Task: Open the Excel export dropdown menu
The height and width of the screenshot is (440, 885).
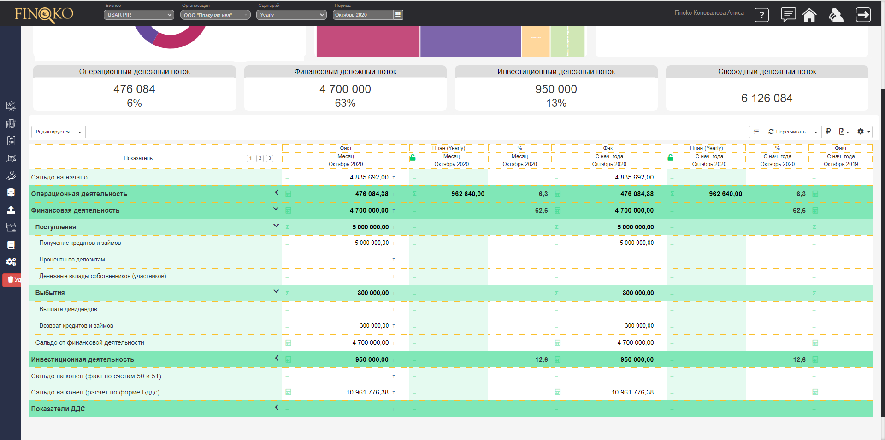Action: pos(844,132)
